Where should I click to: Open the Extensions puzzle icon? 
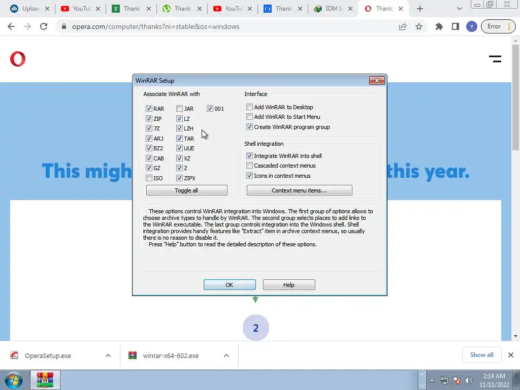click(x=439, y=26)
